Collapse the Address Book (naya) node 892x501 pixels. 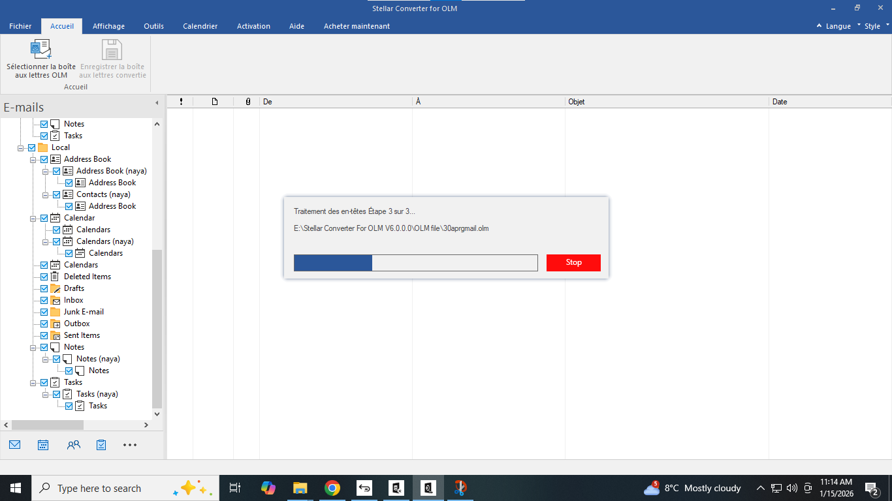[44, 170]
